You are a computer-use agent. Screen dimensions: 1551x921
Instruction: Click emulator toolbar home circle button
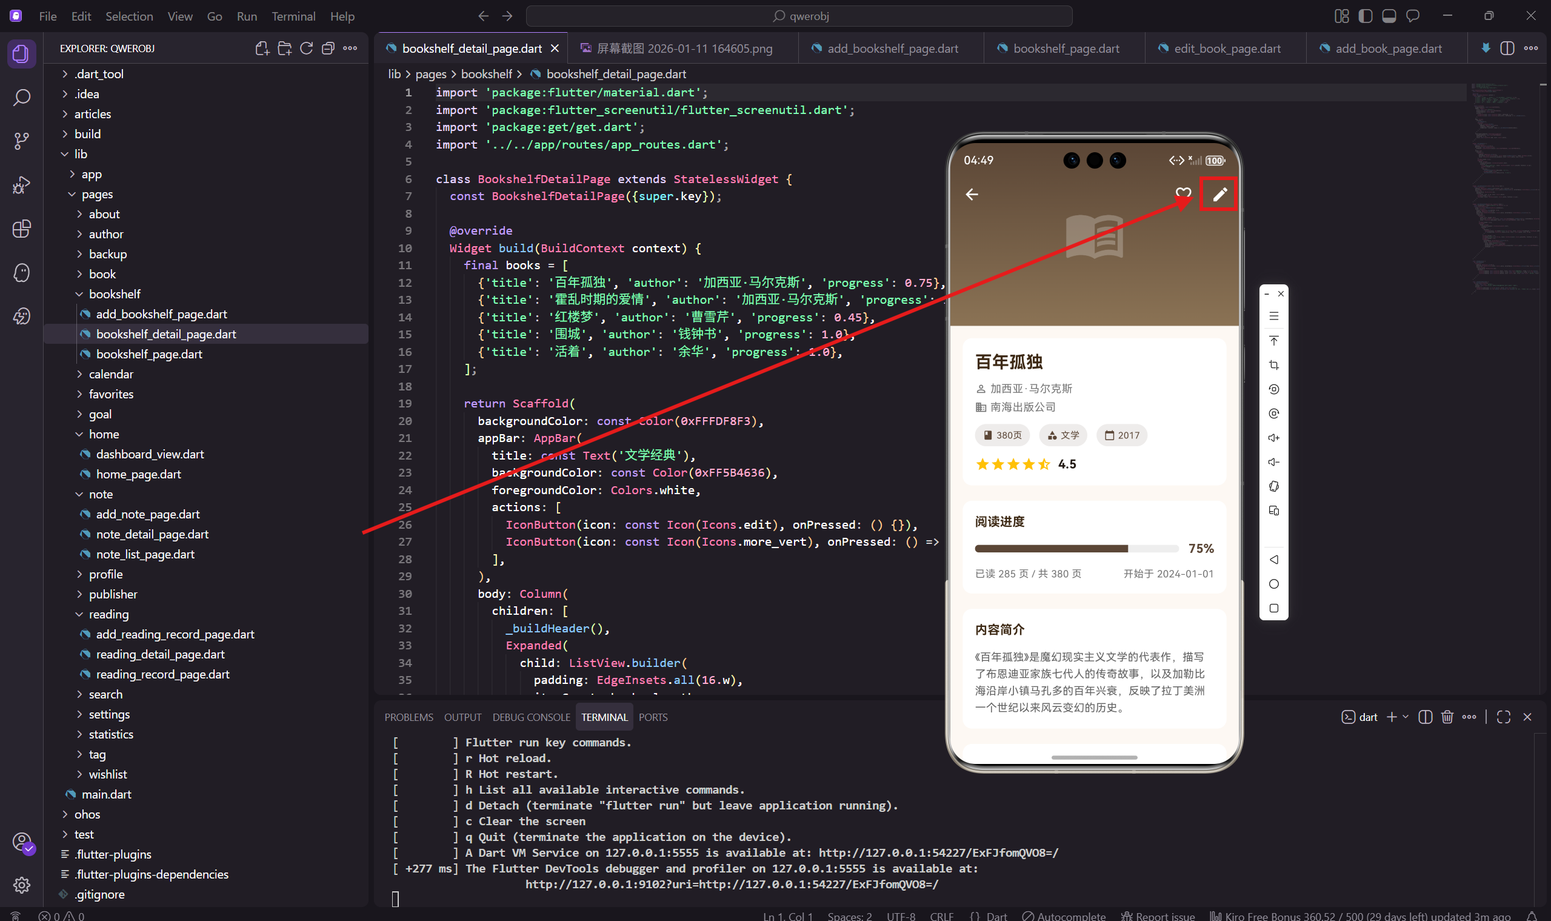click(1273, 584)
